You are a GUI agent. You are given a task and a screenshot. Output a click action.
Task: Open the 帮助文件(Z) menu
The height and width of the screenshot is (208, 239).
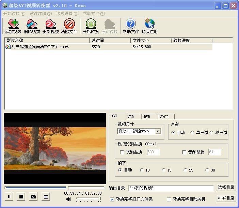click(x=94, y=14)
